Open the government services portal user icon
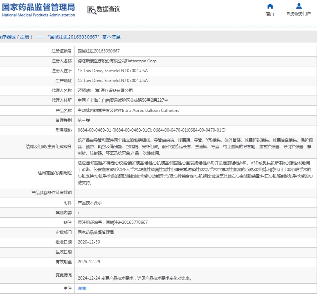This screenshot has height=296, width=317. 299,6
